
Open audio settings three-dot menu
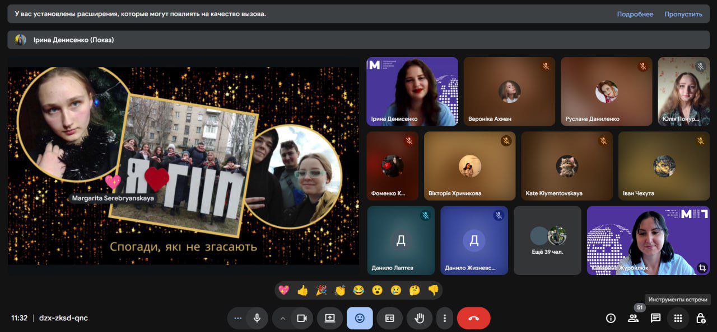[238, 318]
